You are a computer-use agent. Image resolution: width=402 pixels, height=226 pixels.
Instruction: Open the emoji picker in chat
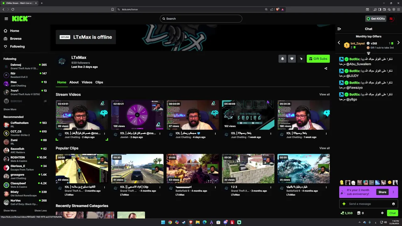(x=394, y=204)
